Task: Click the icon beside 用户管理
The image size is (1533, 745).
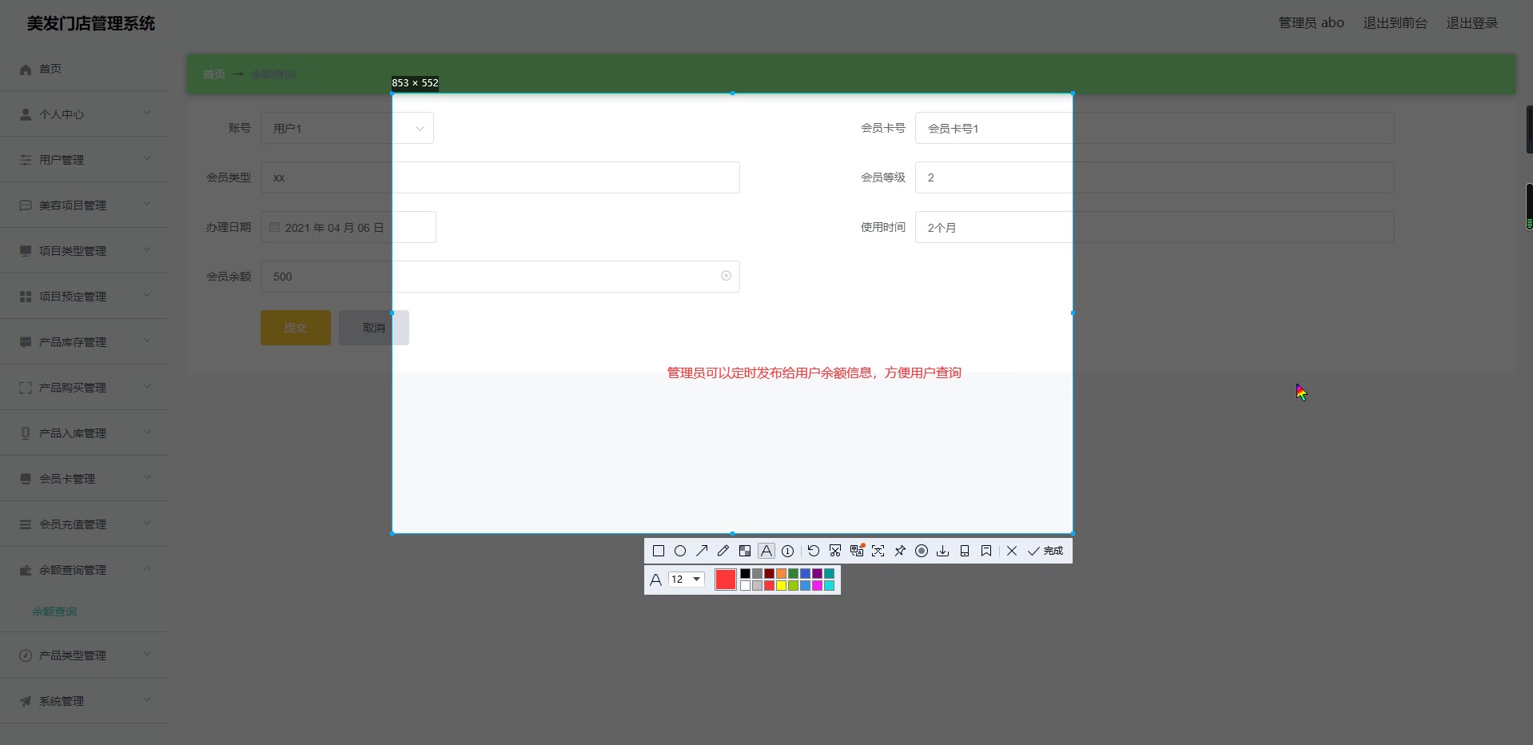Action: (x=26, y=160)
